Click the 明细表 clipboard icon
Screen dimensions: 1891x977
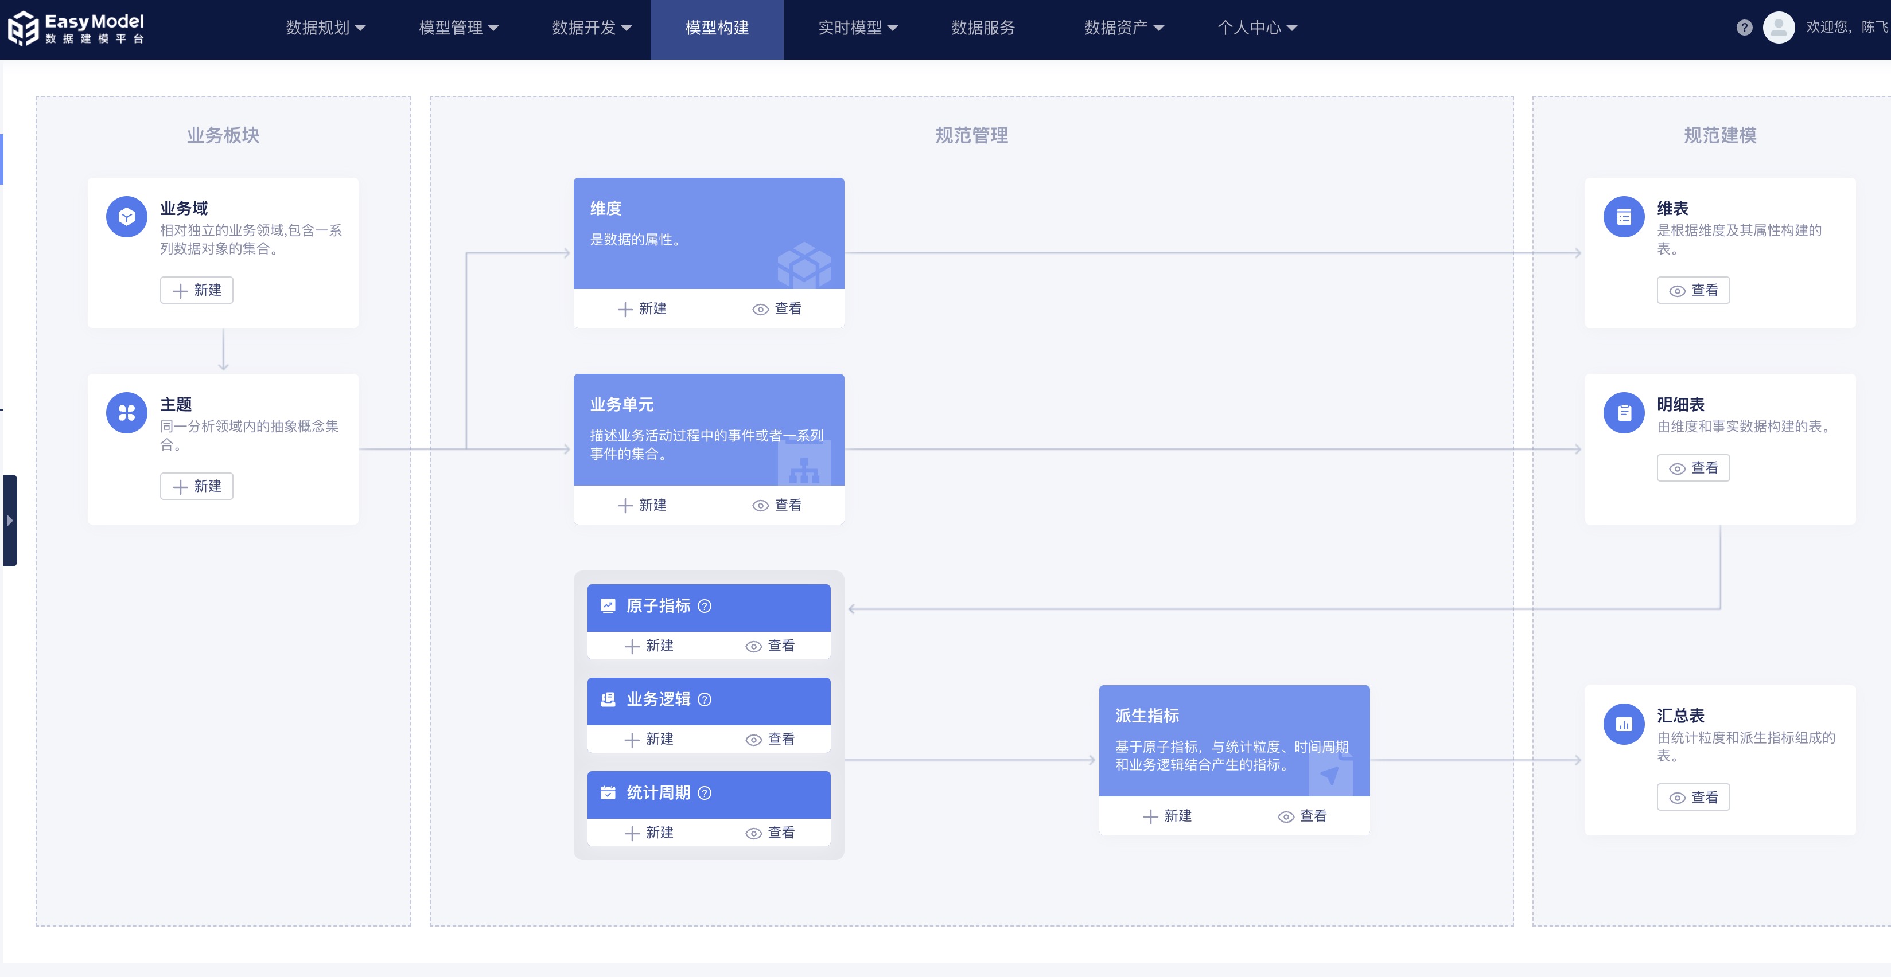coord(1624,413)
